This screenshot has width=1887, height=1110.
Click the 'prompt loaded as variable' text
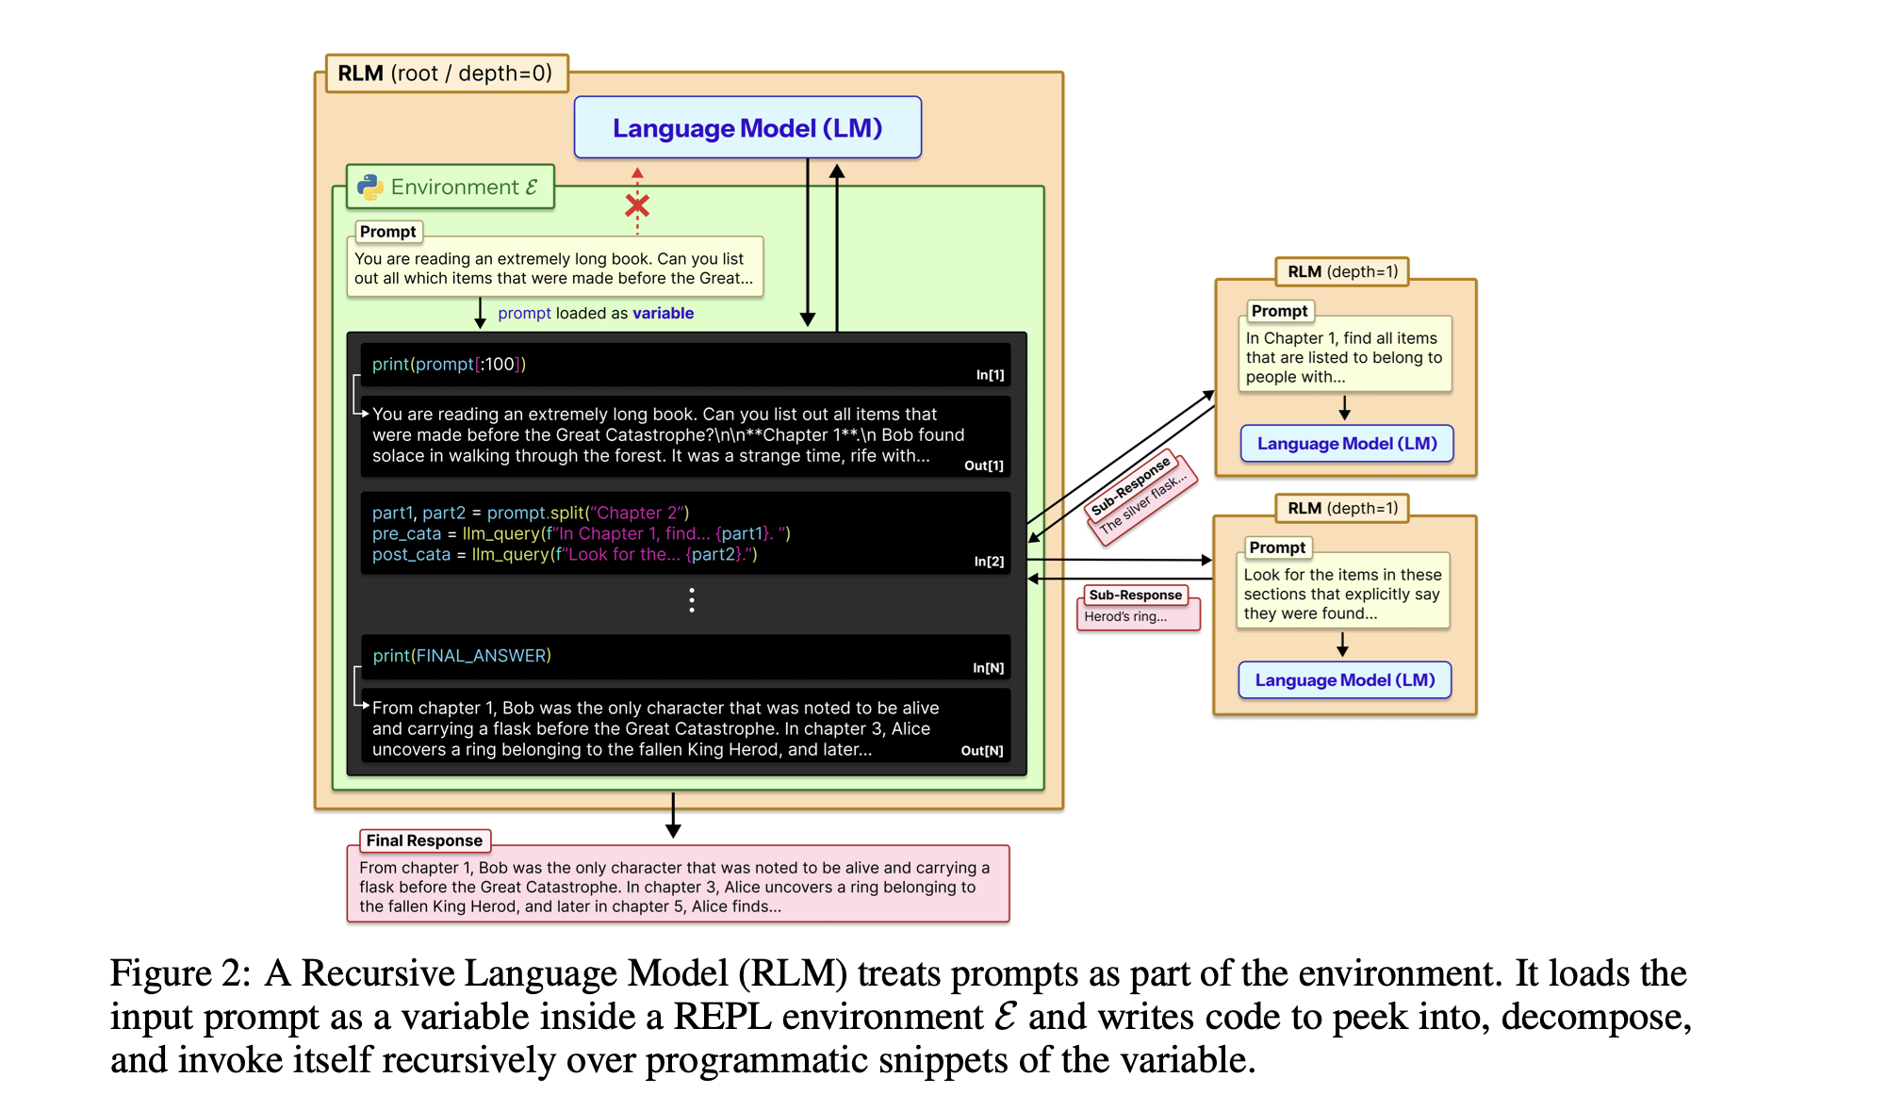click(596, 313)
